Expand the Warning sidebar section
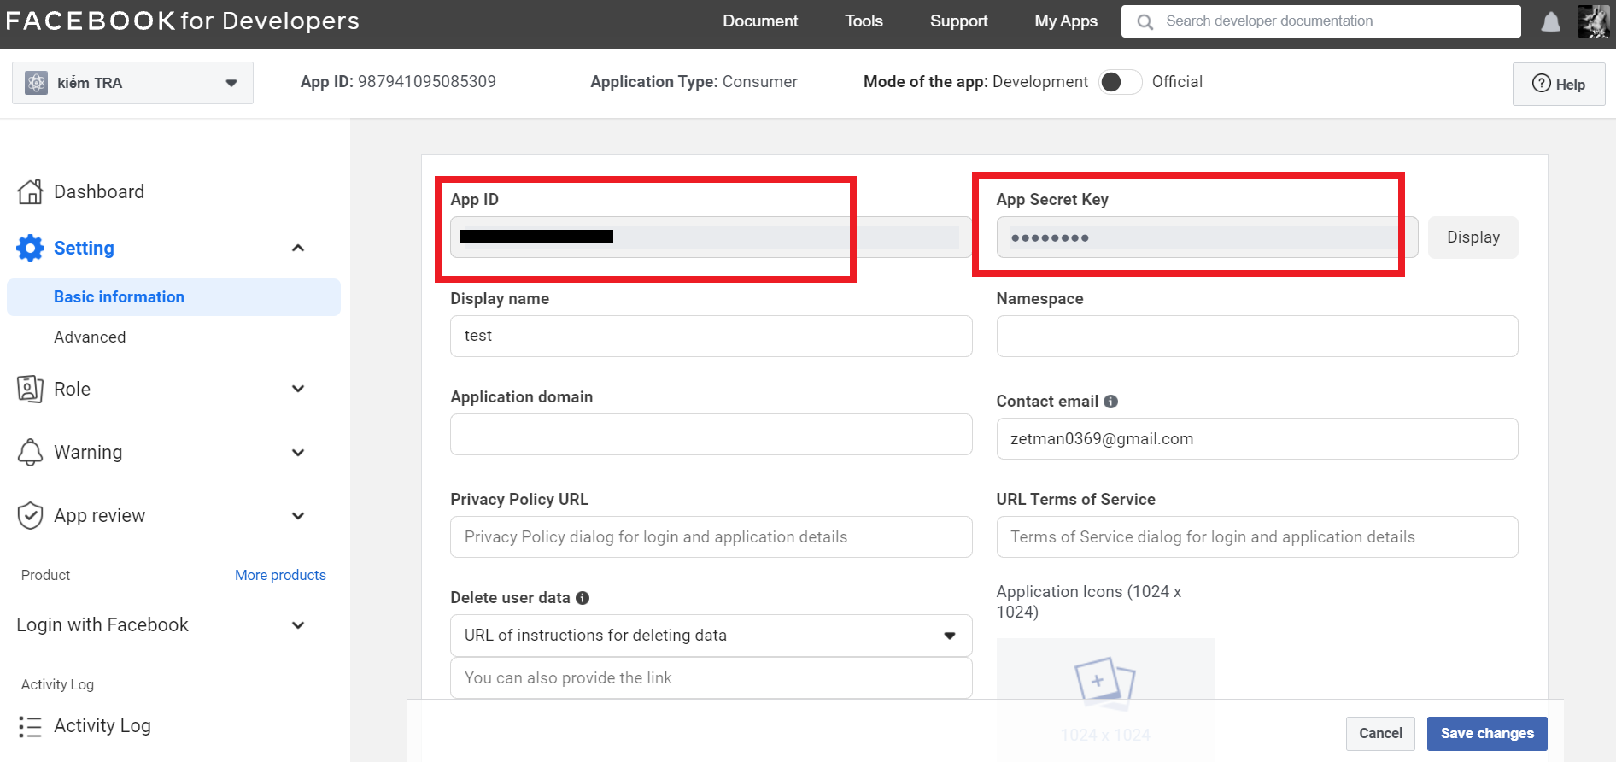 pos(298,453)
